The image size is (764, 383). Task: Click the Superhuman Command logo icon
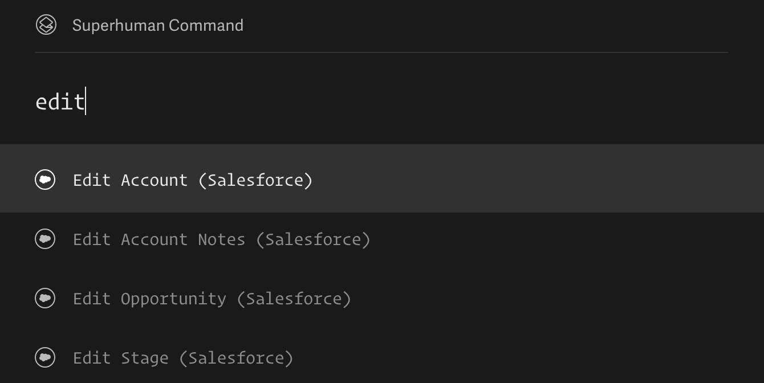point(46,25)
